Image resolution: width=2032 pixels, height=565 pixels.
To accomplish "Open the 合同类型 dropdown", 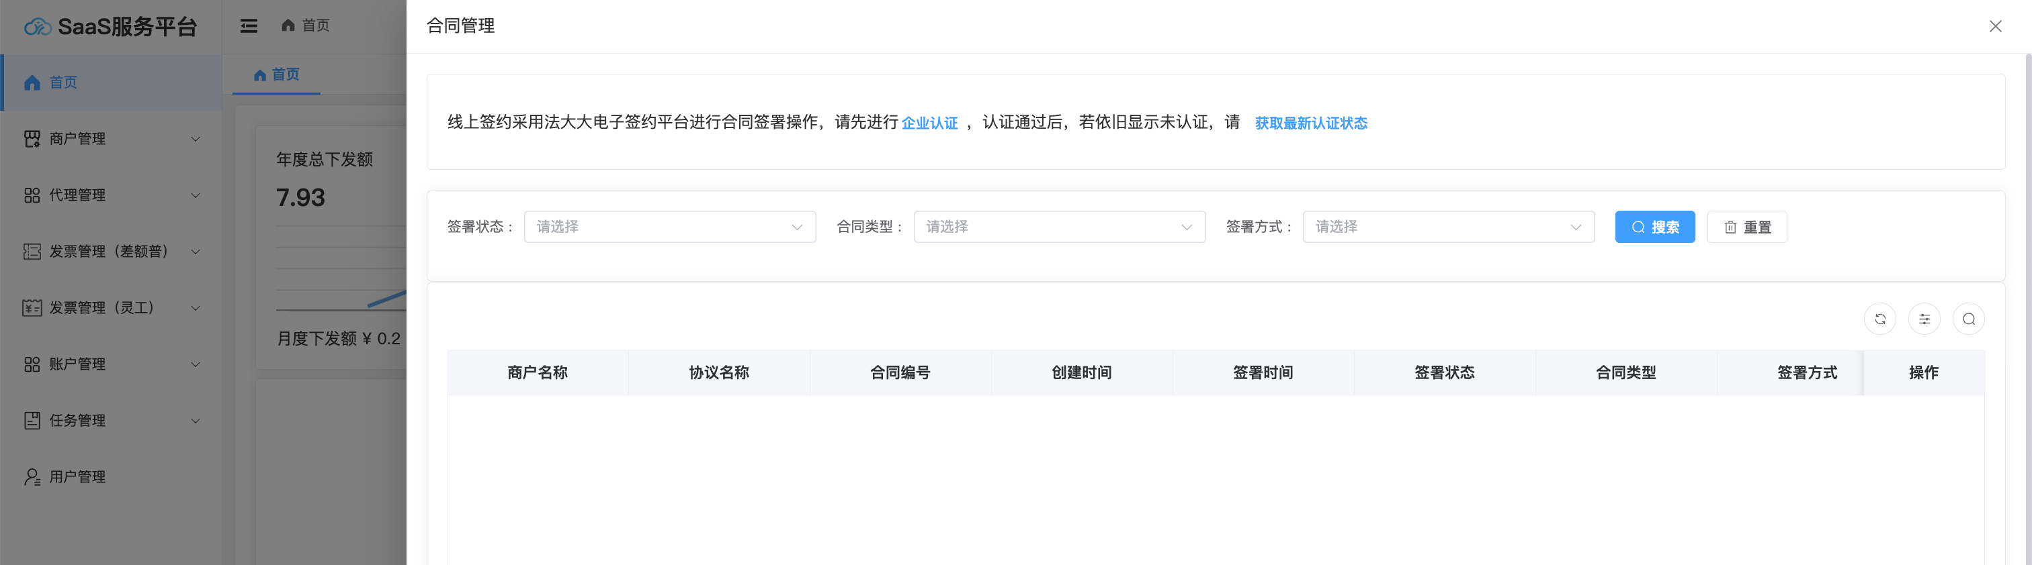I will pos(1058,227).
